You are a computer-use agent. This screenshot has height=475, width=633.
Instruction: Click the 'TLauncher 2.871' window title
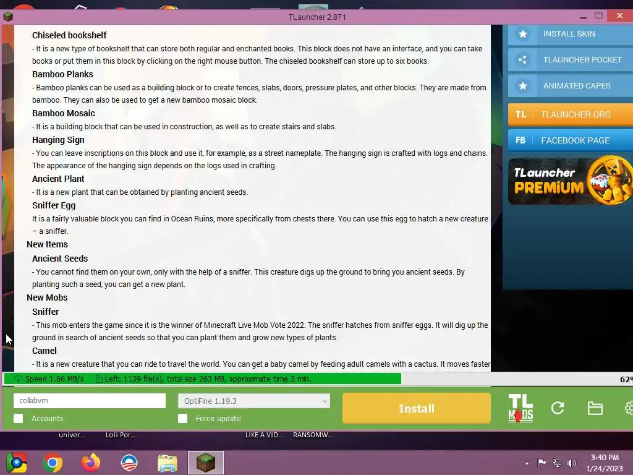click(x=317, y=17)
